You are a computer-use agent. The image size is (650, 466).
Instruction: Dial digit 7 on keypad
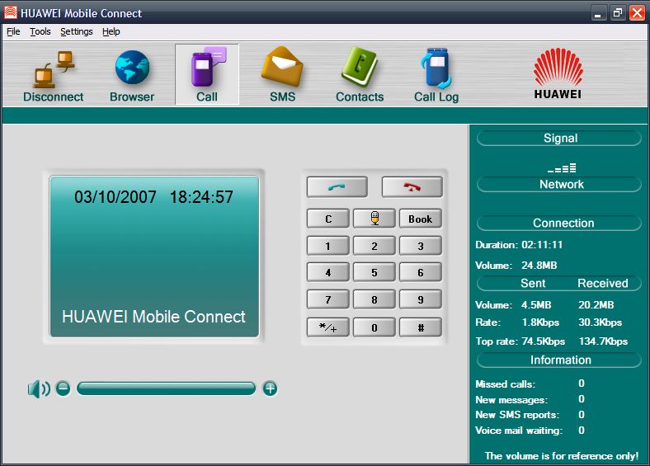328,299
